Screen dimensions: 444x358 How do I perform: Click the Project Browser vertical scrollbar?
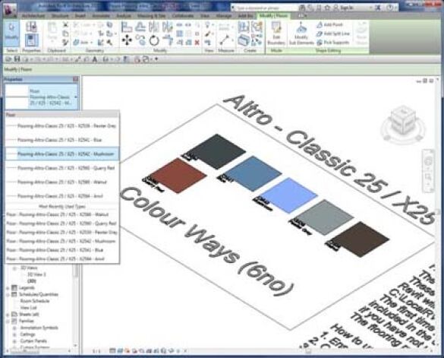point(76,305)
